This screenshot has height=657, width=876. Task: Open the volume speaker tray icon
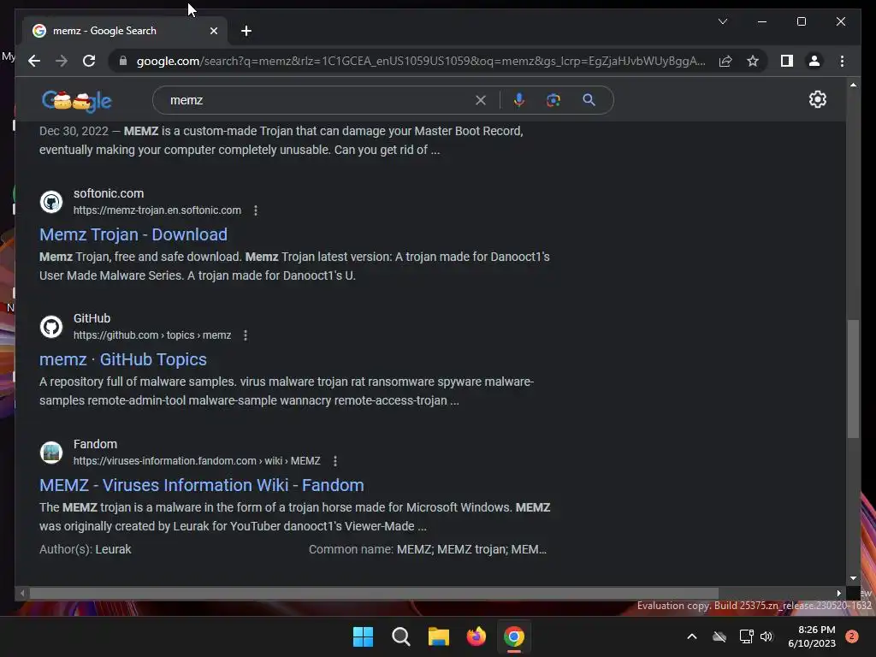pyautogui.click(x=766, y=636)
